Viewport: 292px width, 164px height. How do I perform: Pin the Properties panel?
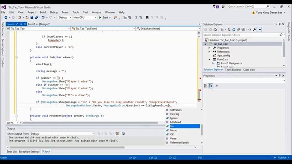click(280, 76)
